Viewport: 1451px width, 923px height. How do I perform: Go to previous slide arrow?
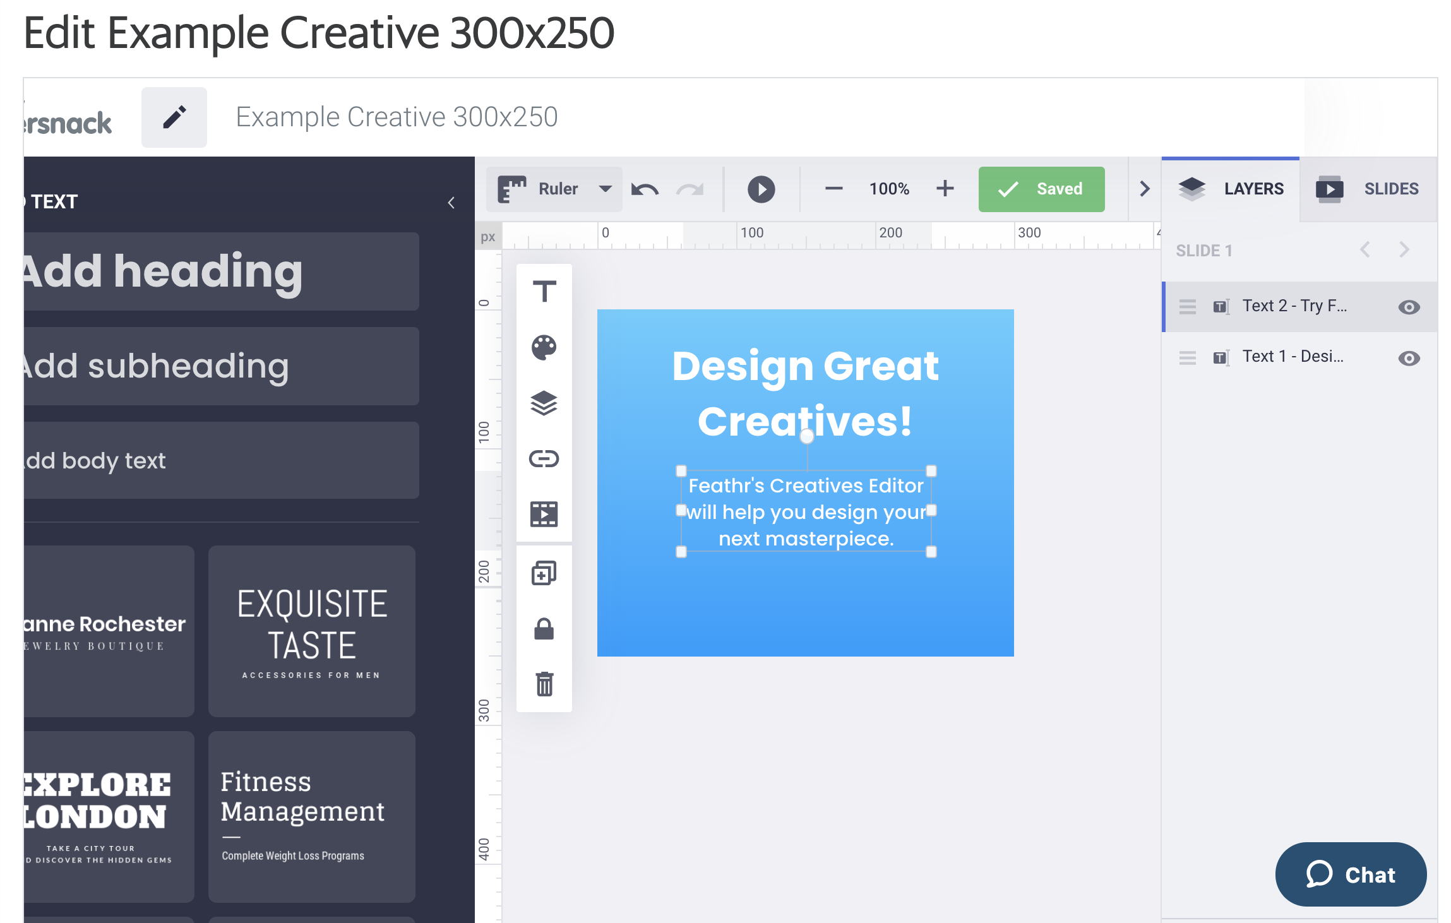click(x=1365, y=250)
